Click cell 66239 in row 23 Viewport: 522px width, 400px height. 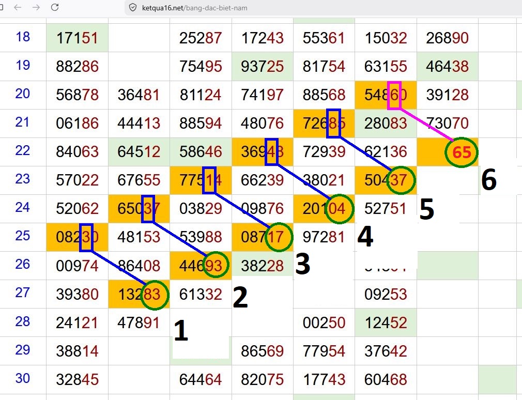point(263,180)
